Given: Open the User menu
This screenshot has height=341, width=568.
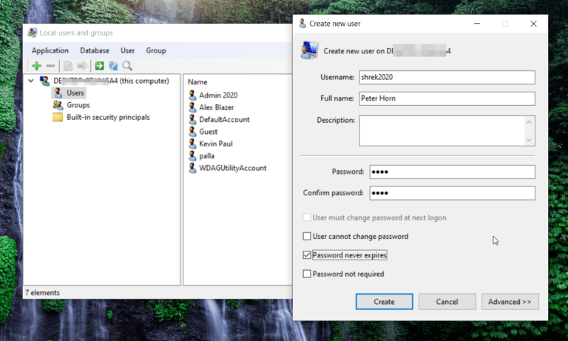Looking at the screenshot, I should 127,50.
